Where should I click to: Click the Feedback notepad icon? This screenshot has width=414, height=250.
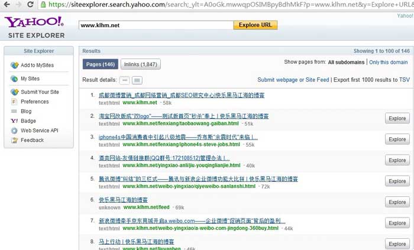(x=14, y=140)
